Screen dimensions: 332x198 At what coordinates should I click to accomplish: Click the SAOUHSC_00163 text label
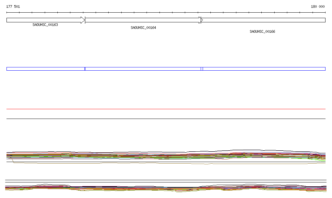tap(45, 25)
